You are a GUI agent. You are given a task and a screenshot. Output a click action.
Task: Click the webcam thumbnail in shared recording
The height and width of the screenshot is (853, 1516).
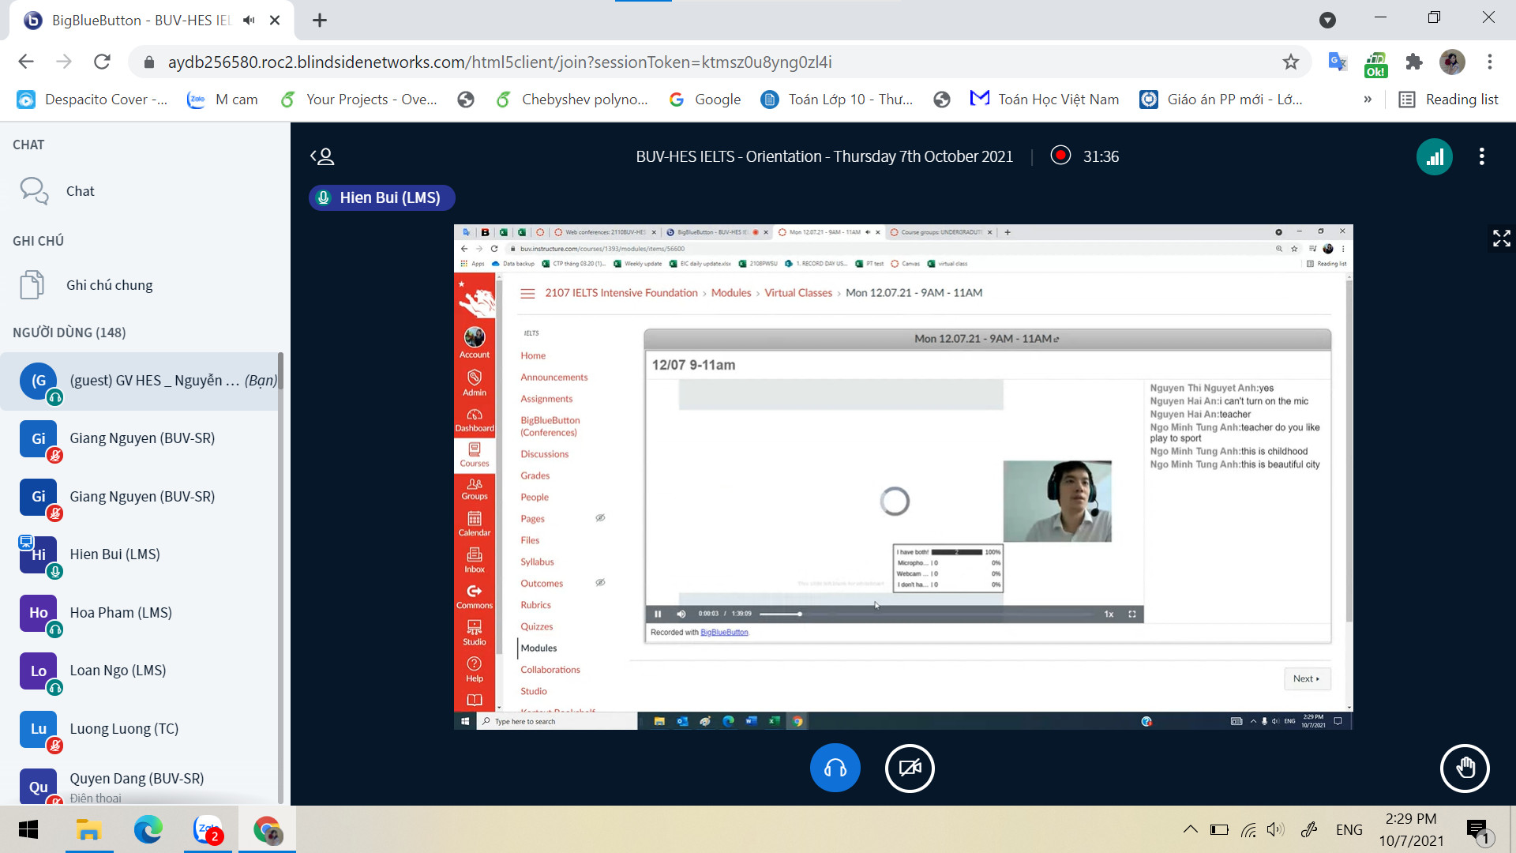1056,502
